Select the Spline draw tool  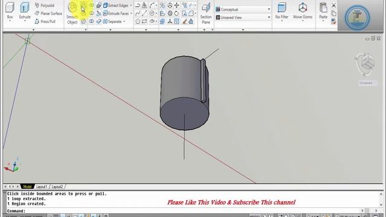(x=138, y=13)
